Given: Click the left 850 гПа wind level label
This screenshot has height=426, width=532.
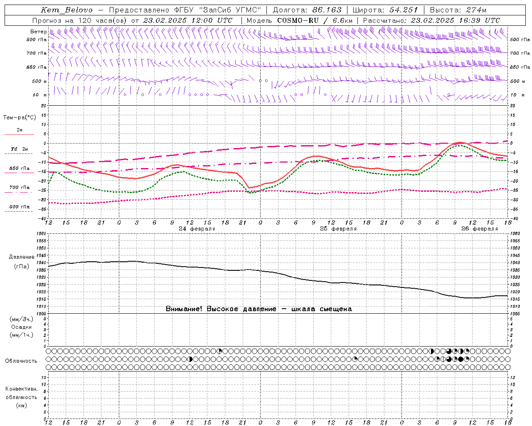Looking at the screenshot, I should point(37,67).
